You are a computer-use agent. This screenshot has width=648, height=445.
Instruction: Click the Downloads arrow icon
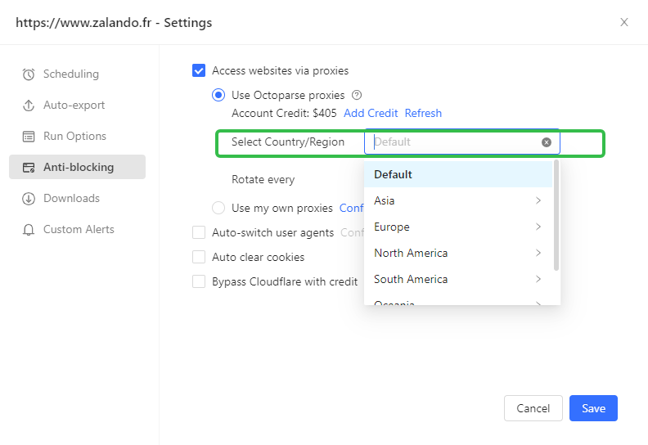tap(29, 199)
